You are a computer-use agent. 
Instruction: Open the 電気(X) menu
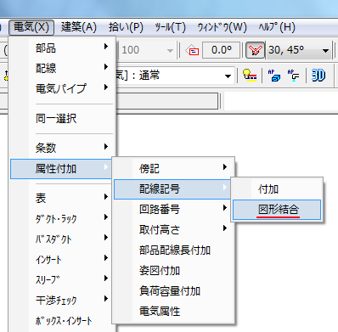pyautogui.click(x=31, y=27)
